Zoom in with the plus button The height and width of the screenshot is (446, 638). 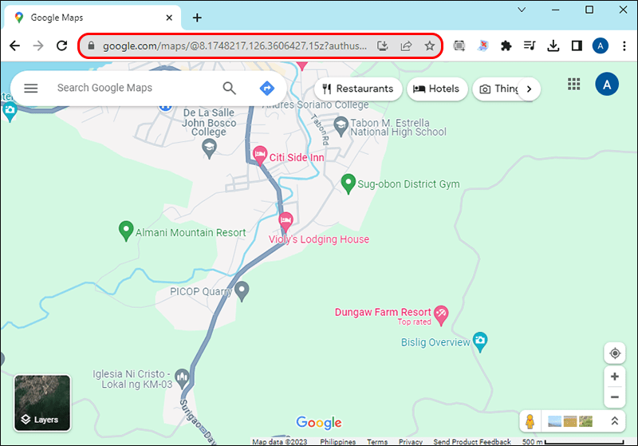coord(615,377)
